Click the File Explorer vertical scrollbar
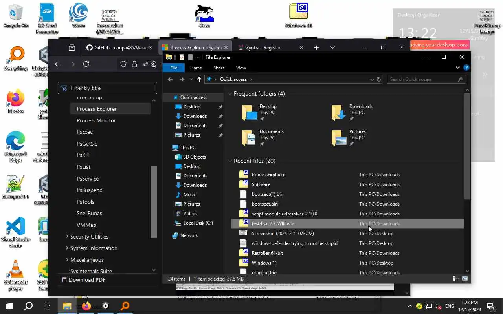 point(467,146)
